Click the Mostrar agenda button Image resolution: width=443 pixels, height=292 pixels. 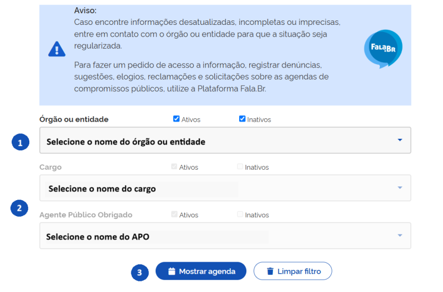200,272
